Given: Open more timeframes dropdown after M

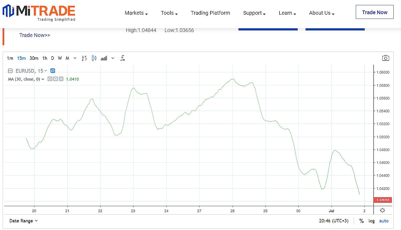Looking at the screenshot, I should pyautogui.click(x=75, y=58).
